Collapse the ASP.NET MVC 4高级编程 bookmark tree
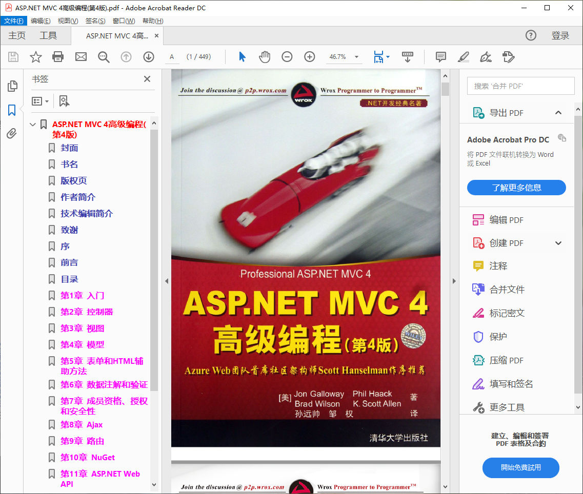Image resolution: width=583 pixels, height=494 pixels. (33, 125)
